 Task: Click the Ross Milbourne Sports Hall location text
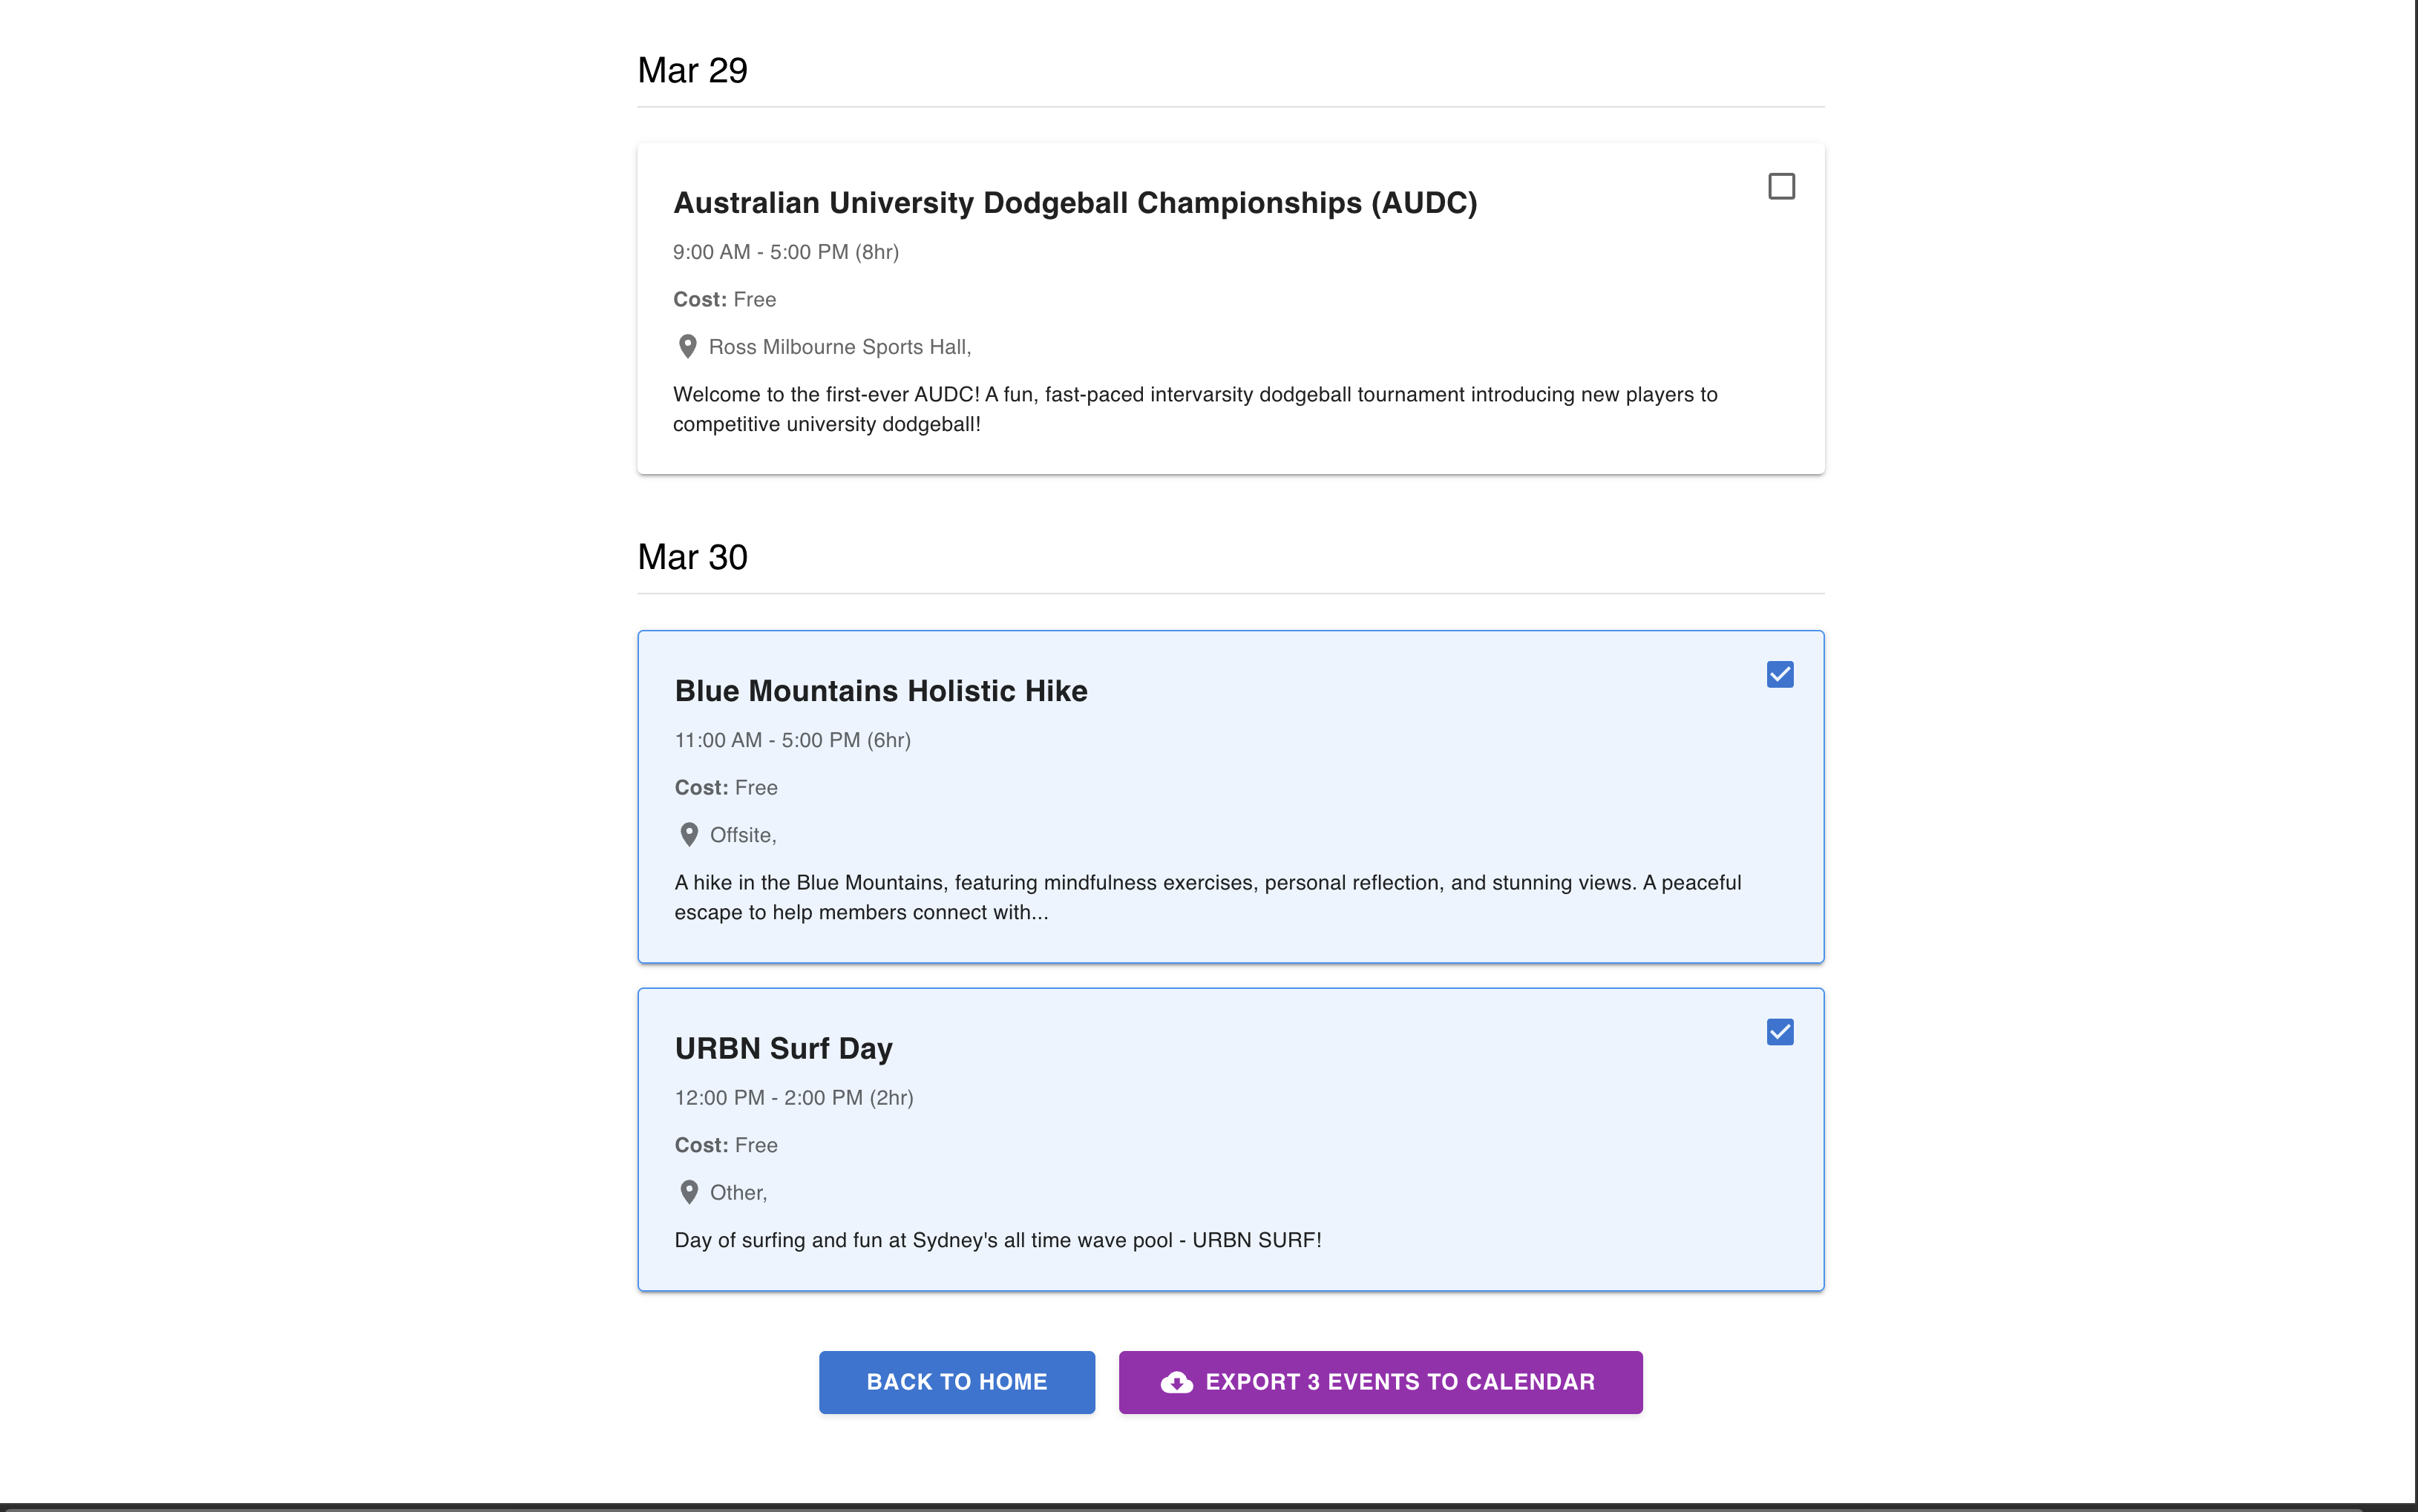[839, 347]
